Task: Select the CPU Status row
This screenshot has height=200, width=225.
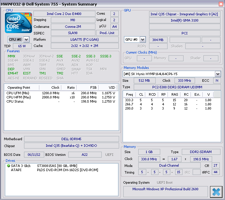Action: (x=61, y=102)
